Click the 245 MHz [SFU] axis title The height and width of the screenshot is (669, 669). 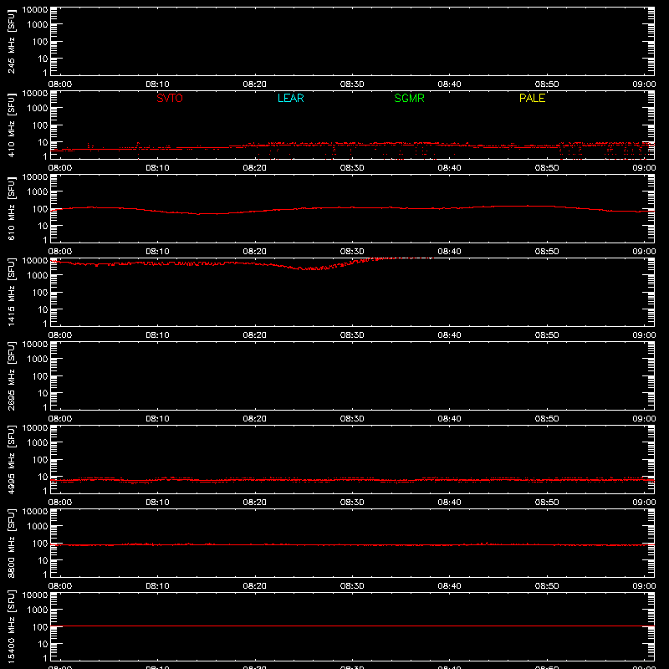pyautogui.click(x=11, y=41)
